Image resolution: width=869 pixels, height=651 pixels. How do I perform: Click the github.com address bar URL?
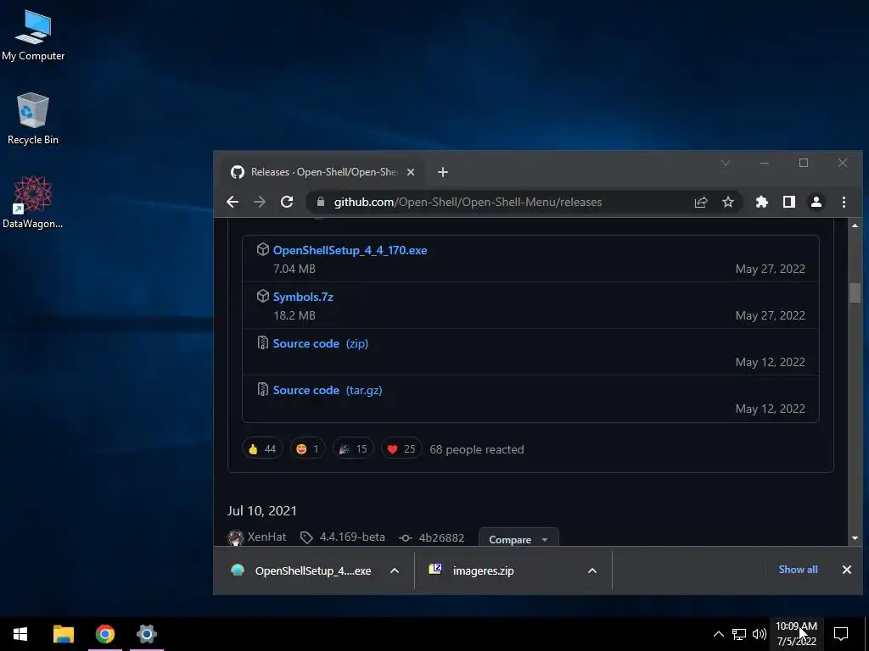pyautogui.click(x=468, y=202)
